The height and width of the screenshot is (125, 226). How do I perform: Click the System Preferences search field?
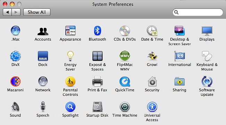[197, 12]
